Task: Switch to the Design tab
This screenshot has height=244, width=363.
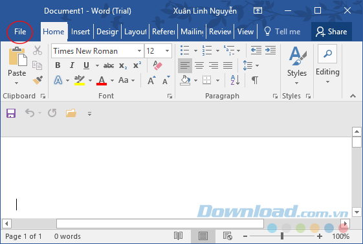Action: click(107, 32)
